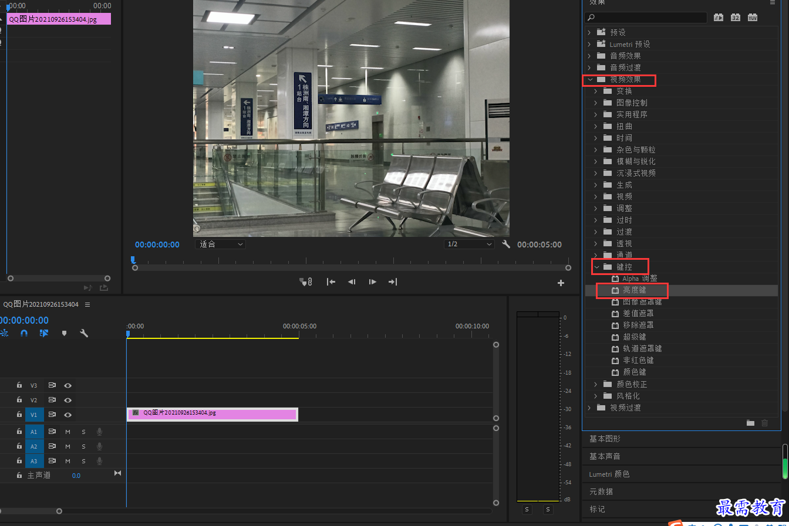Enable voice-over record on track A1
The width and height of the screenshot is (789, 526).
(99, 432)
